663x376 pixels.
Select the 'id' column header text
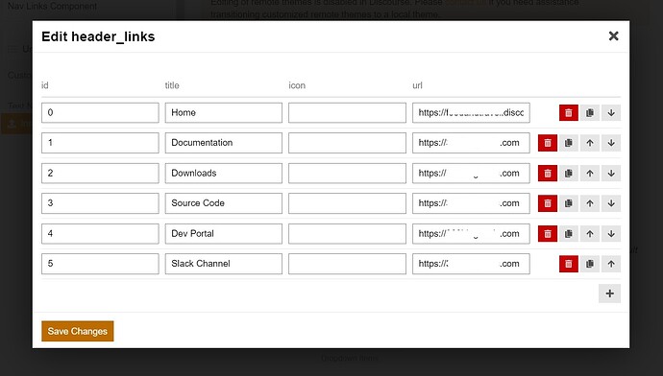45,85
